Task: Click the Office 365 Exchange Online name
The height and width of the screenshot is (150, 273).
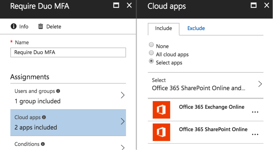Action: coord(212,107)
